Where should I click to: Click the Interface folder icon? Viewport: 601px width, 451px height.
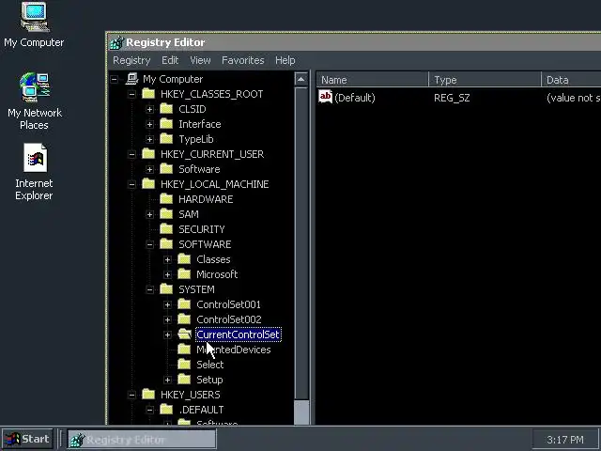(x=166, y=124)
